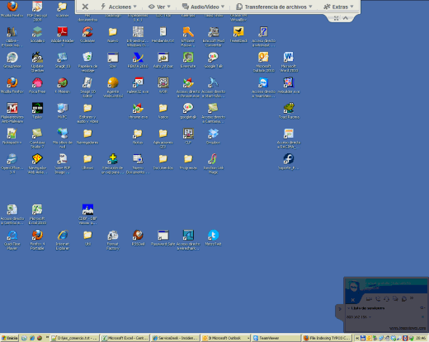Open the www.teamviewer.com link
The height and width of the screenshot is (342, 429).
408,328
